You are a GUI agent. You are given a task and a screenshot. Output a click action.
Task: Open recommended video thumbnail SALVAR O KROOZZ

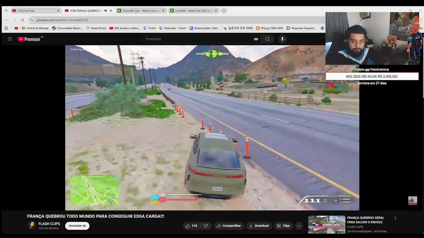tap(327, 225)
